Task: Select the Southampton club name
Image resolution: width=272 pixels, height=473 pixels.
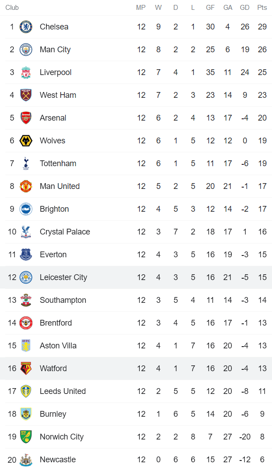Action: [x=63, y=300]
